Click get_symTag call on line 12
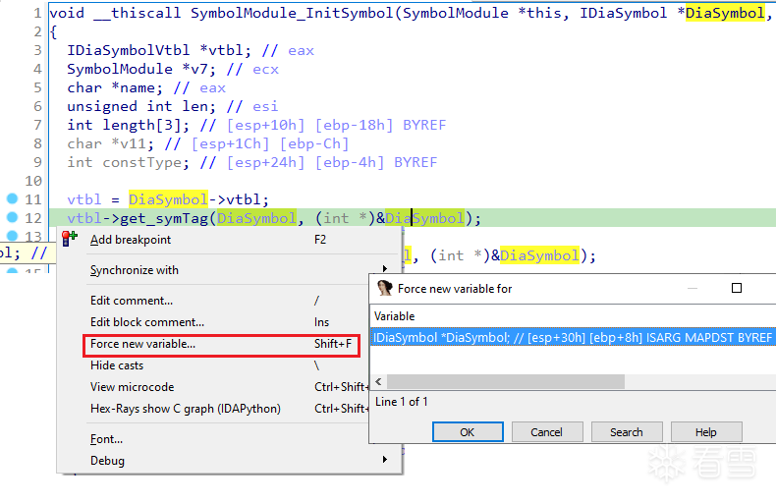Viewport: 776px width, 504px height. tap(164, 218)
